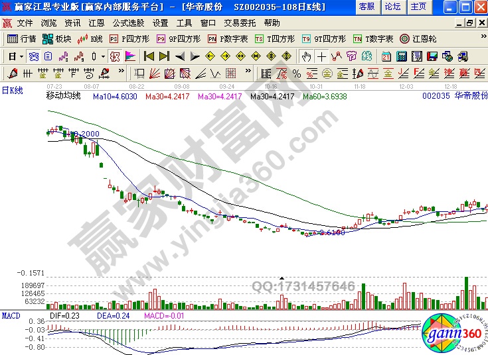The width and height of the screenshot is (488, 355).
Task: Open the T数字表 number table
Action: tap(373, 38)
